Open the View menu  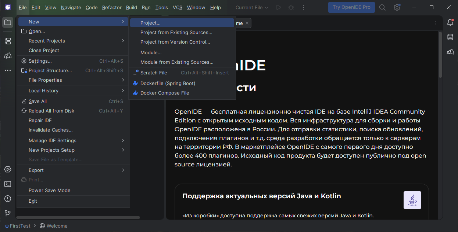point(51,7)
